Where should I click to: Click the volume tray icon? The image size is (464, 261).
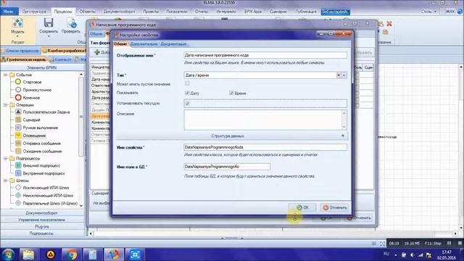[x=413, y=254]
